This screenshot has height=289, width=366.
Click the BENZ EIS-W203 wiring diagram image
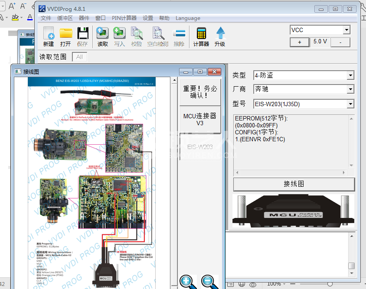[x=91, y=183]
